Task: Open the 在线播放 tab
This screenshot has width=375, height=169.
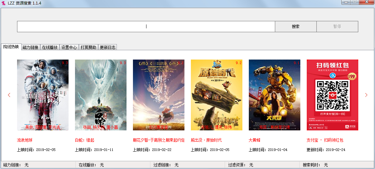Action: (x=50, y=47)
